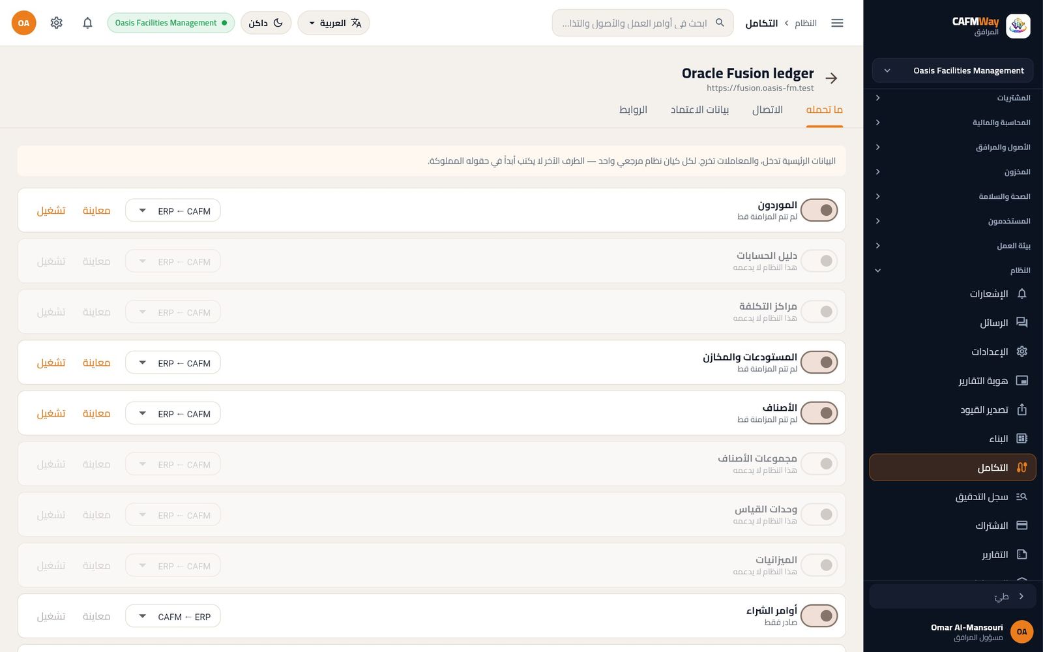Expand الصحة والسلامة sidebar section

952,196
